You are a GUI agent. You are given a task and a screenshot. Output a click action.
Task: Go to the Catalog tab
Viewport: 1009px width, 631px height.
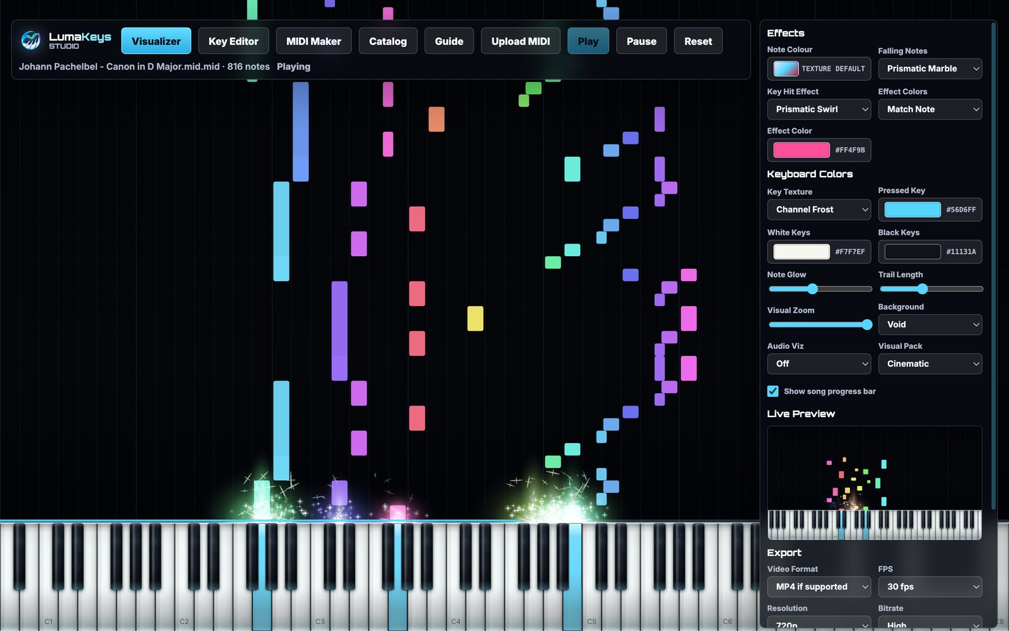[x=388, y=41]
